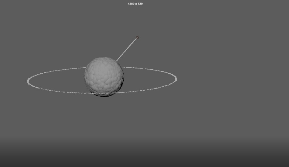The height and width of the screenshot is (167, 289).
Task: Click the small handle at the line's tip
Action: click(138, 37)
